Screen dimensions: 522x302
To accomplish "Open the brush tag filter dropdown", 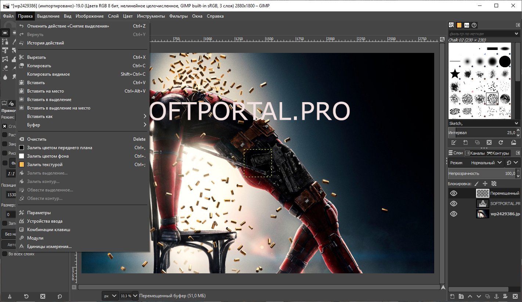I will (516, 33).
